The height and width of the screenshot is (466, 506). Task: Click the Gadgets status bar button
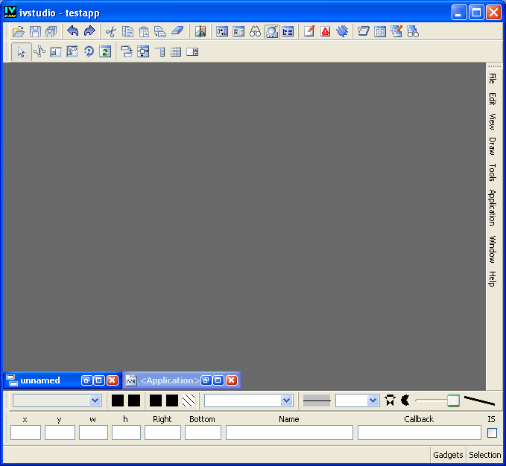point(448,455)
